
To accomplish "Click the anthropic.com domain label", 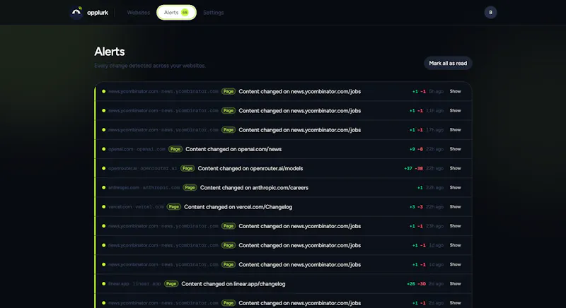I will pyautogui.click(x=144, y=188).
